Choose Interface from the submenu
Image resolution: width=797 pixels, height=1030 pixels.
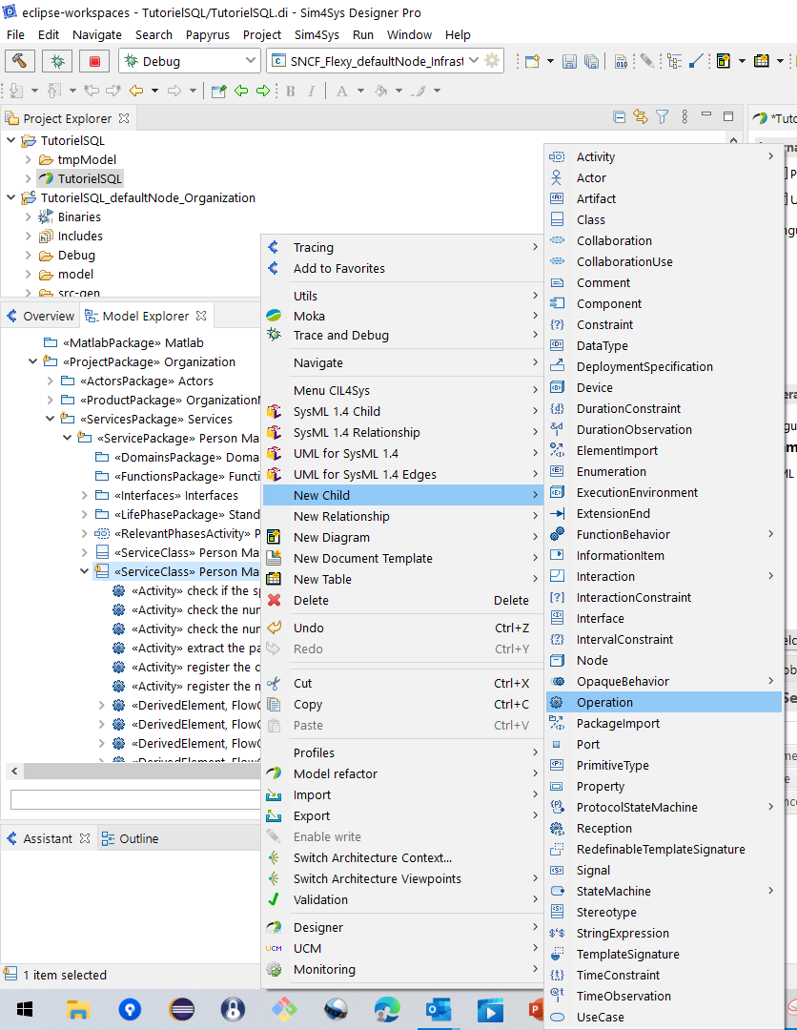point(664,618)
